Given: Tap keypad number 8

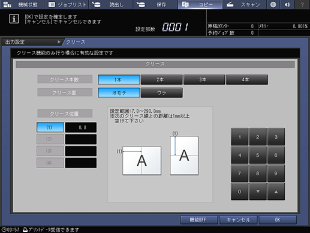Looking at the screenshot, I should tap(258, 174).
